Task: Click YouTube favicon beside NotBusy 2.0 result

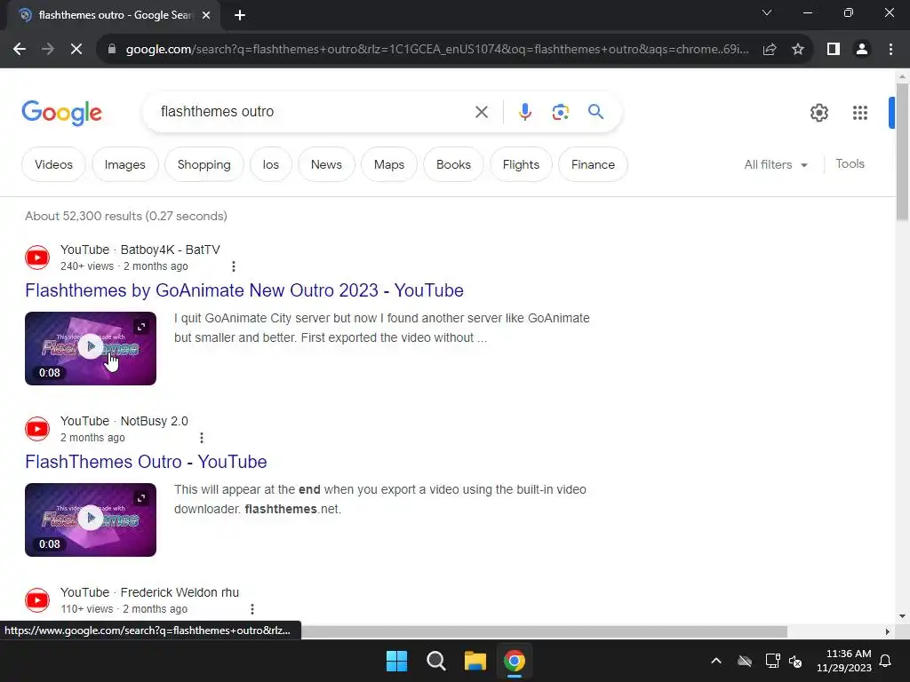Action: click(x=37, y=429)
